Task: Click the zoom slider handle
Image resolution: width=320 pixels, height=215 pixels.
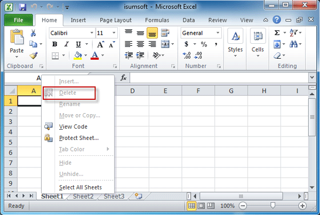Action: [x=273, y=205]
